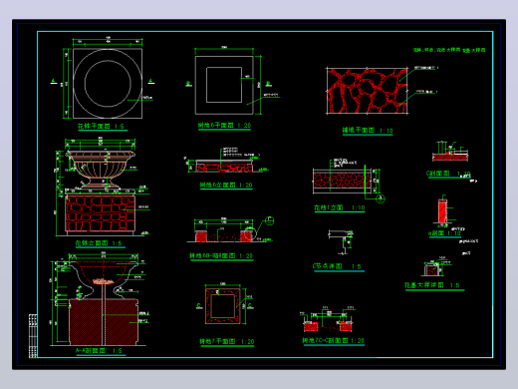
Task: Click the '树池6平面图 1:20' title label
Action: (224, 126)
